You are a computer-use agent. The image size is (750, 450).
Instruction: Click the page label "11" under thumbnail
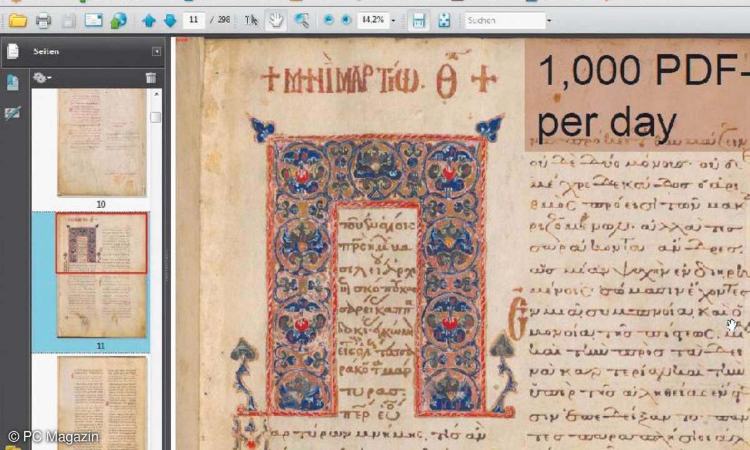[101, 346]
